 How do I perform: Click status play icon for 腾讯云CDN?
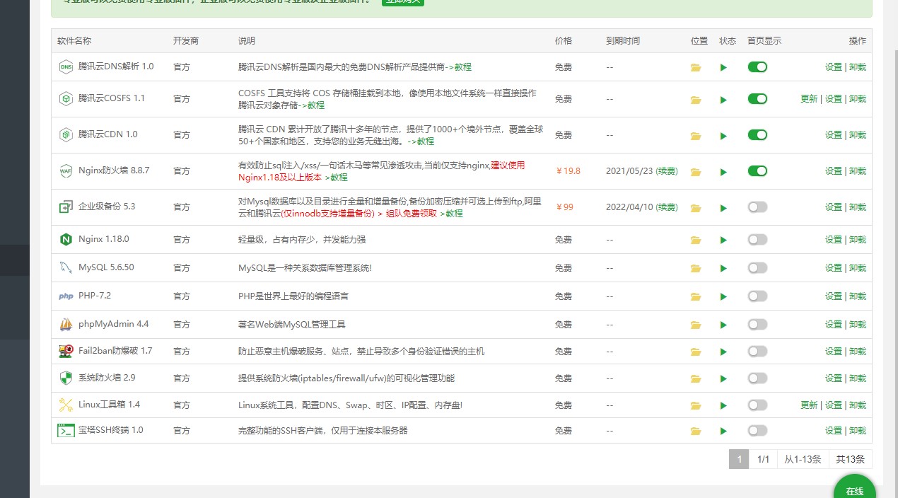(x=723, y=136)
